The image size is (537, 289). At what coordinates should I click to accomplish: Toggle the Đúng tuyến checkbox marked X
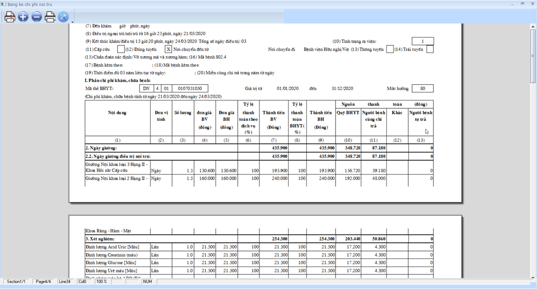tap(168, 50)
